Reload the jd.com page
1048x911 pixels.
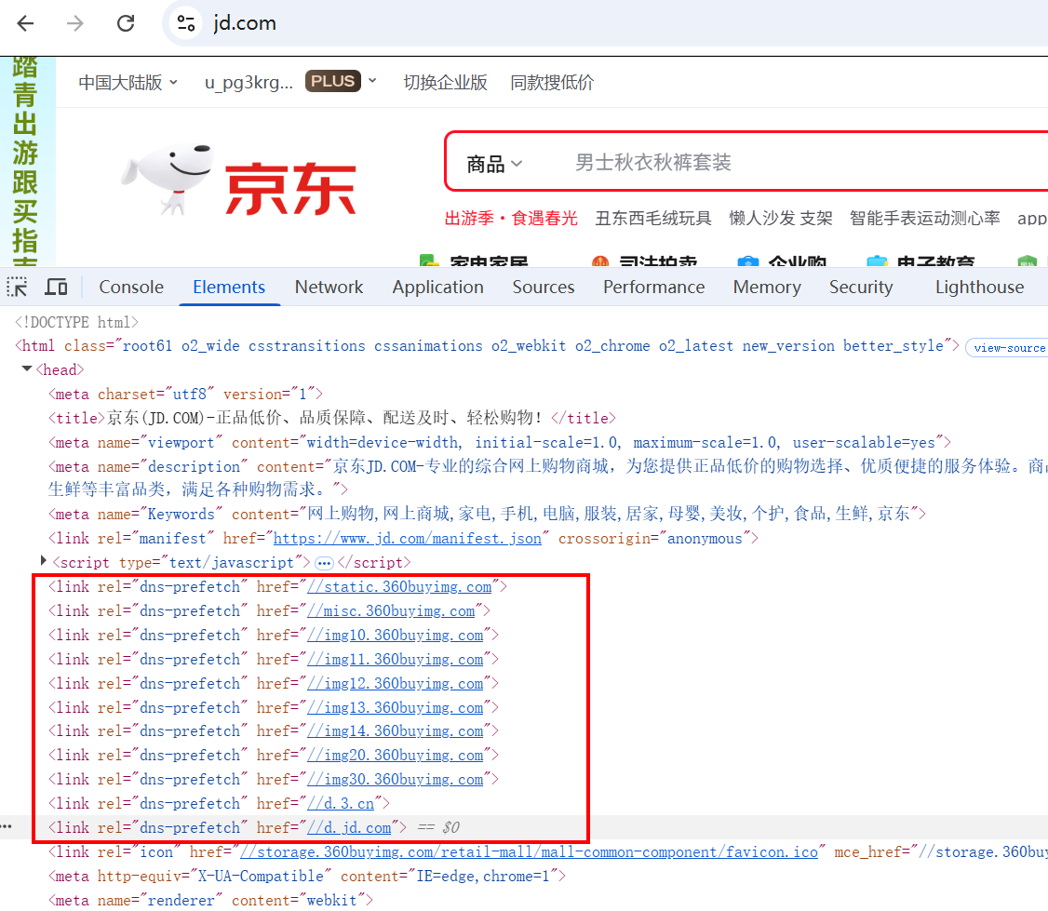(126, 23)
